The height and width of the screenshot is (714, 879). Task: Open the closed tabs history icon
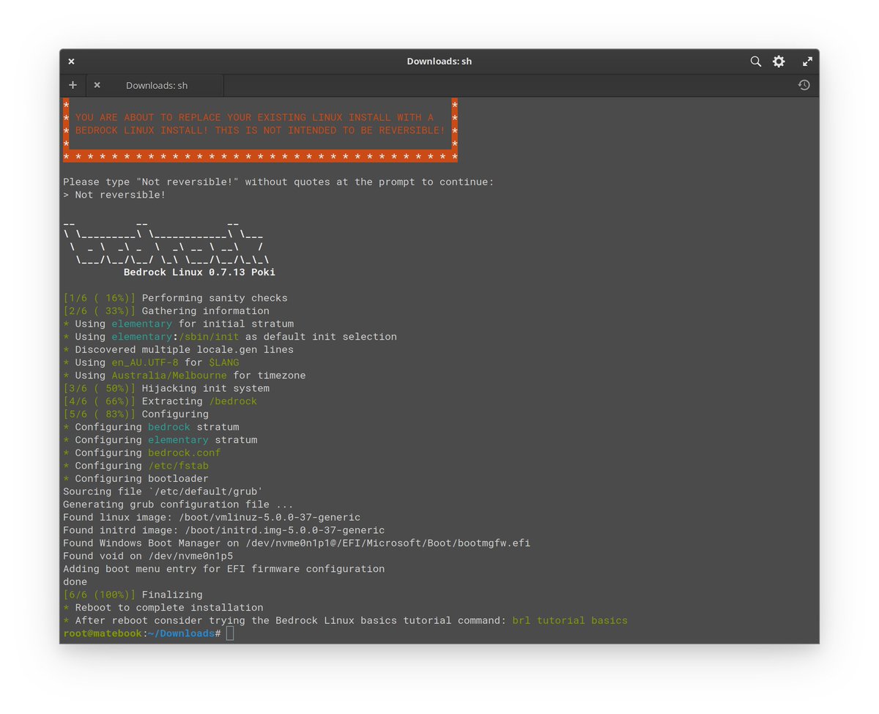click(804, 85)
